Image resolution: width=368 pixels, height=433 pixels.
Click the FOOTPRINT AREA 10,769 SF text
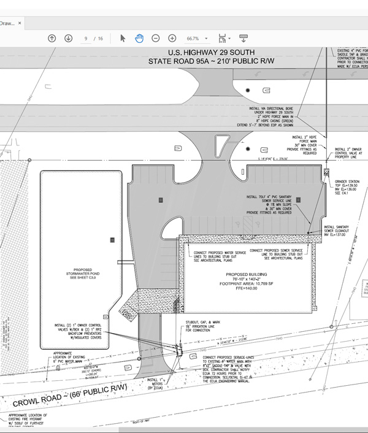245,285
